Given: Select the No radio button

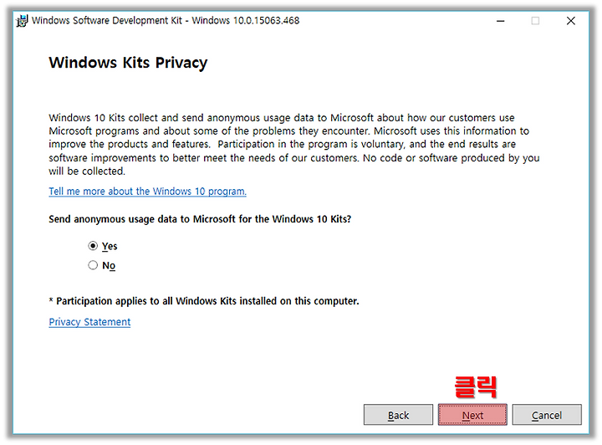Looking at the screenshot, I should [93, 265].
